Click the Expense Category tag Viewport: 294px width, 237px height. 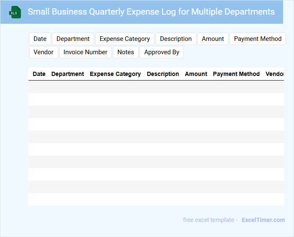tap(125, 39)
